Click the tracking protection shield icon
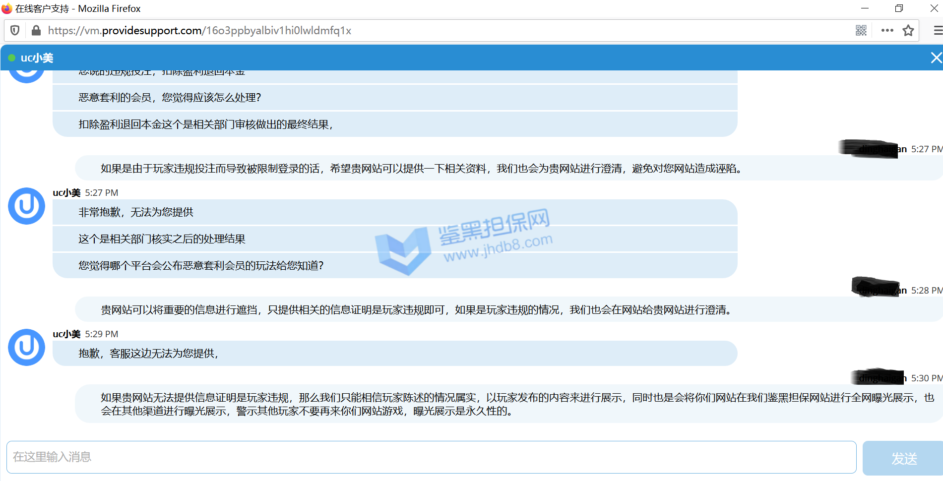943x481 pixels. click(x=15, y=31)
